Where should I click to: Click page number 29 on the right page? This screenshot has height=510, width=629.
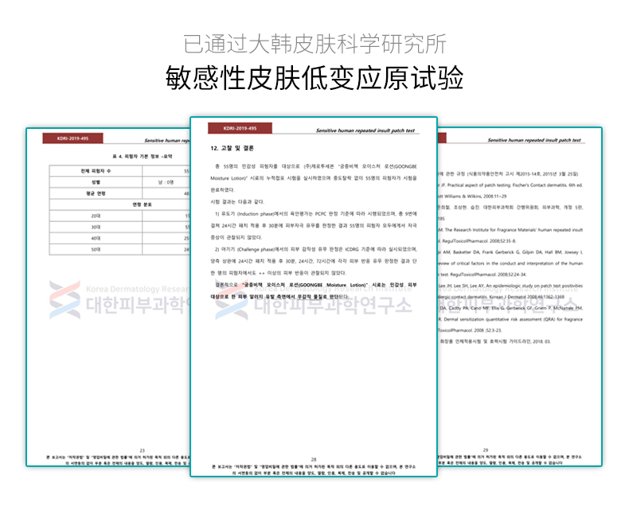[x=486, y=450]
